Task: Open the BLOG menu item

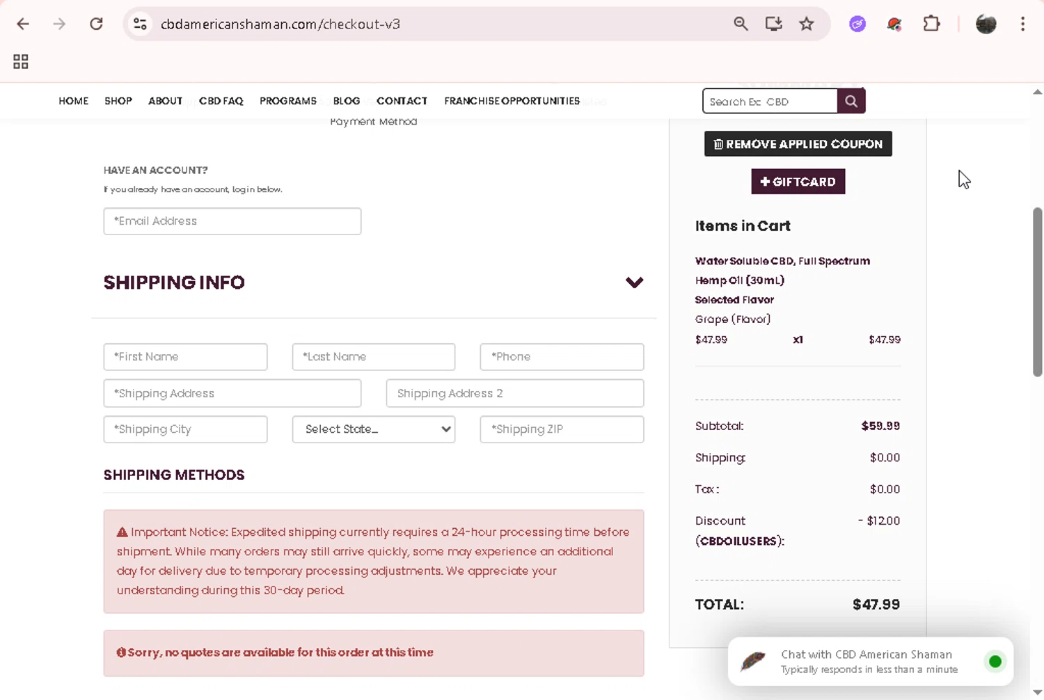Action: point(347,101)
